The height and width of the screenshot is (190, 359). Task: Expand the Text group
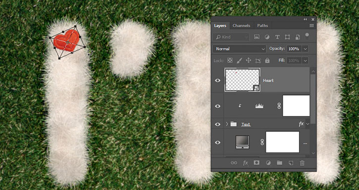coord(227,124)
